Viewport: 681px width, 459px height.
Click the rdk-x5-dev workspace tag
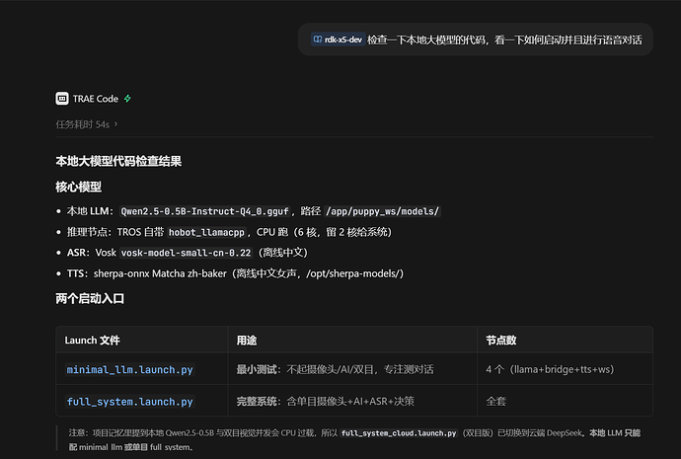click(x=338, y=39)
